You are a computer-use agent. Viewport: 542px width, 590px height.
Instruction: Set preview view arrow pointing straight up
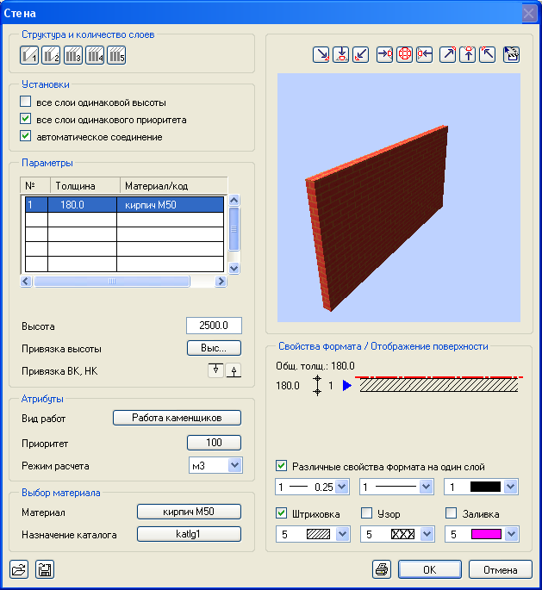click(x=468, y=54)
